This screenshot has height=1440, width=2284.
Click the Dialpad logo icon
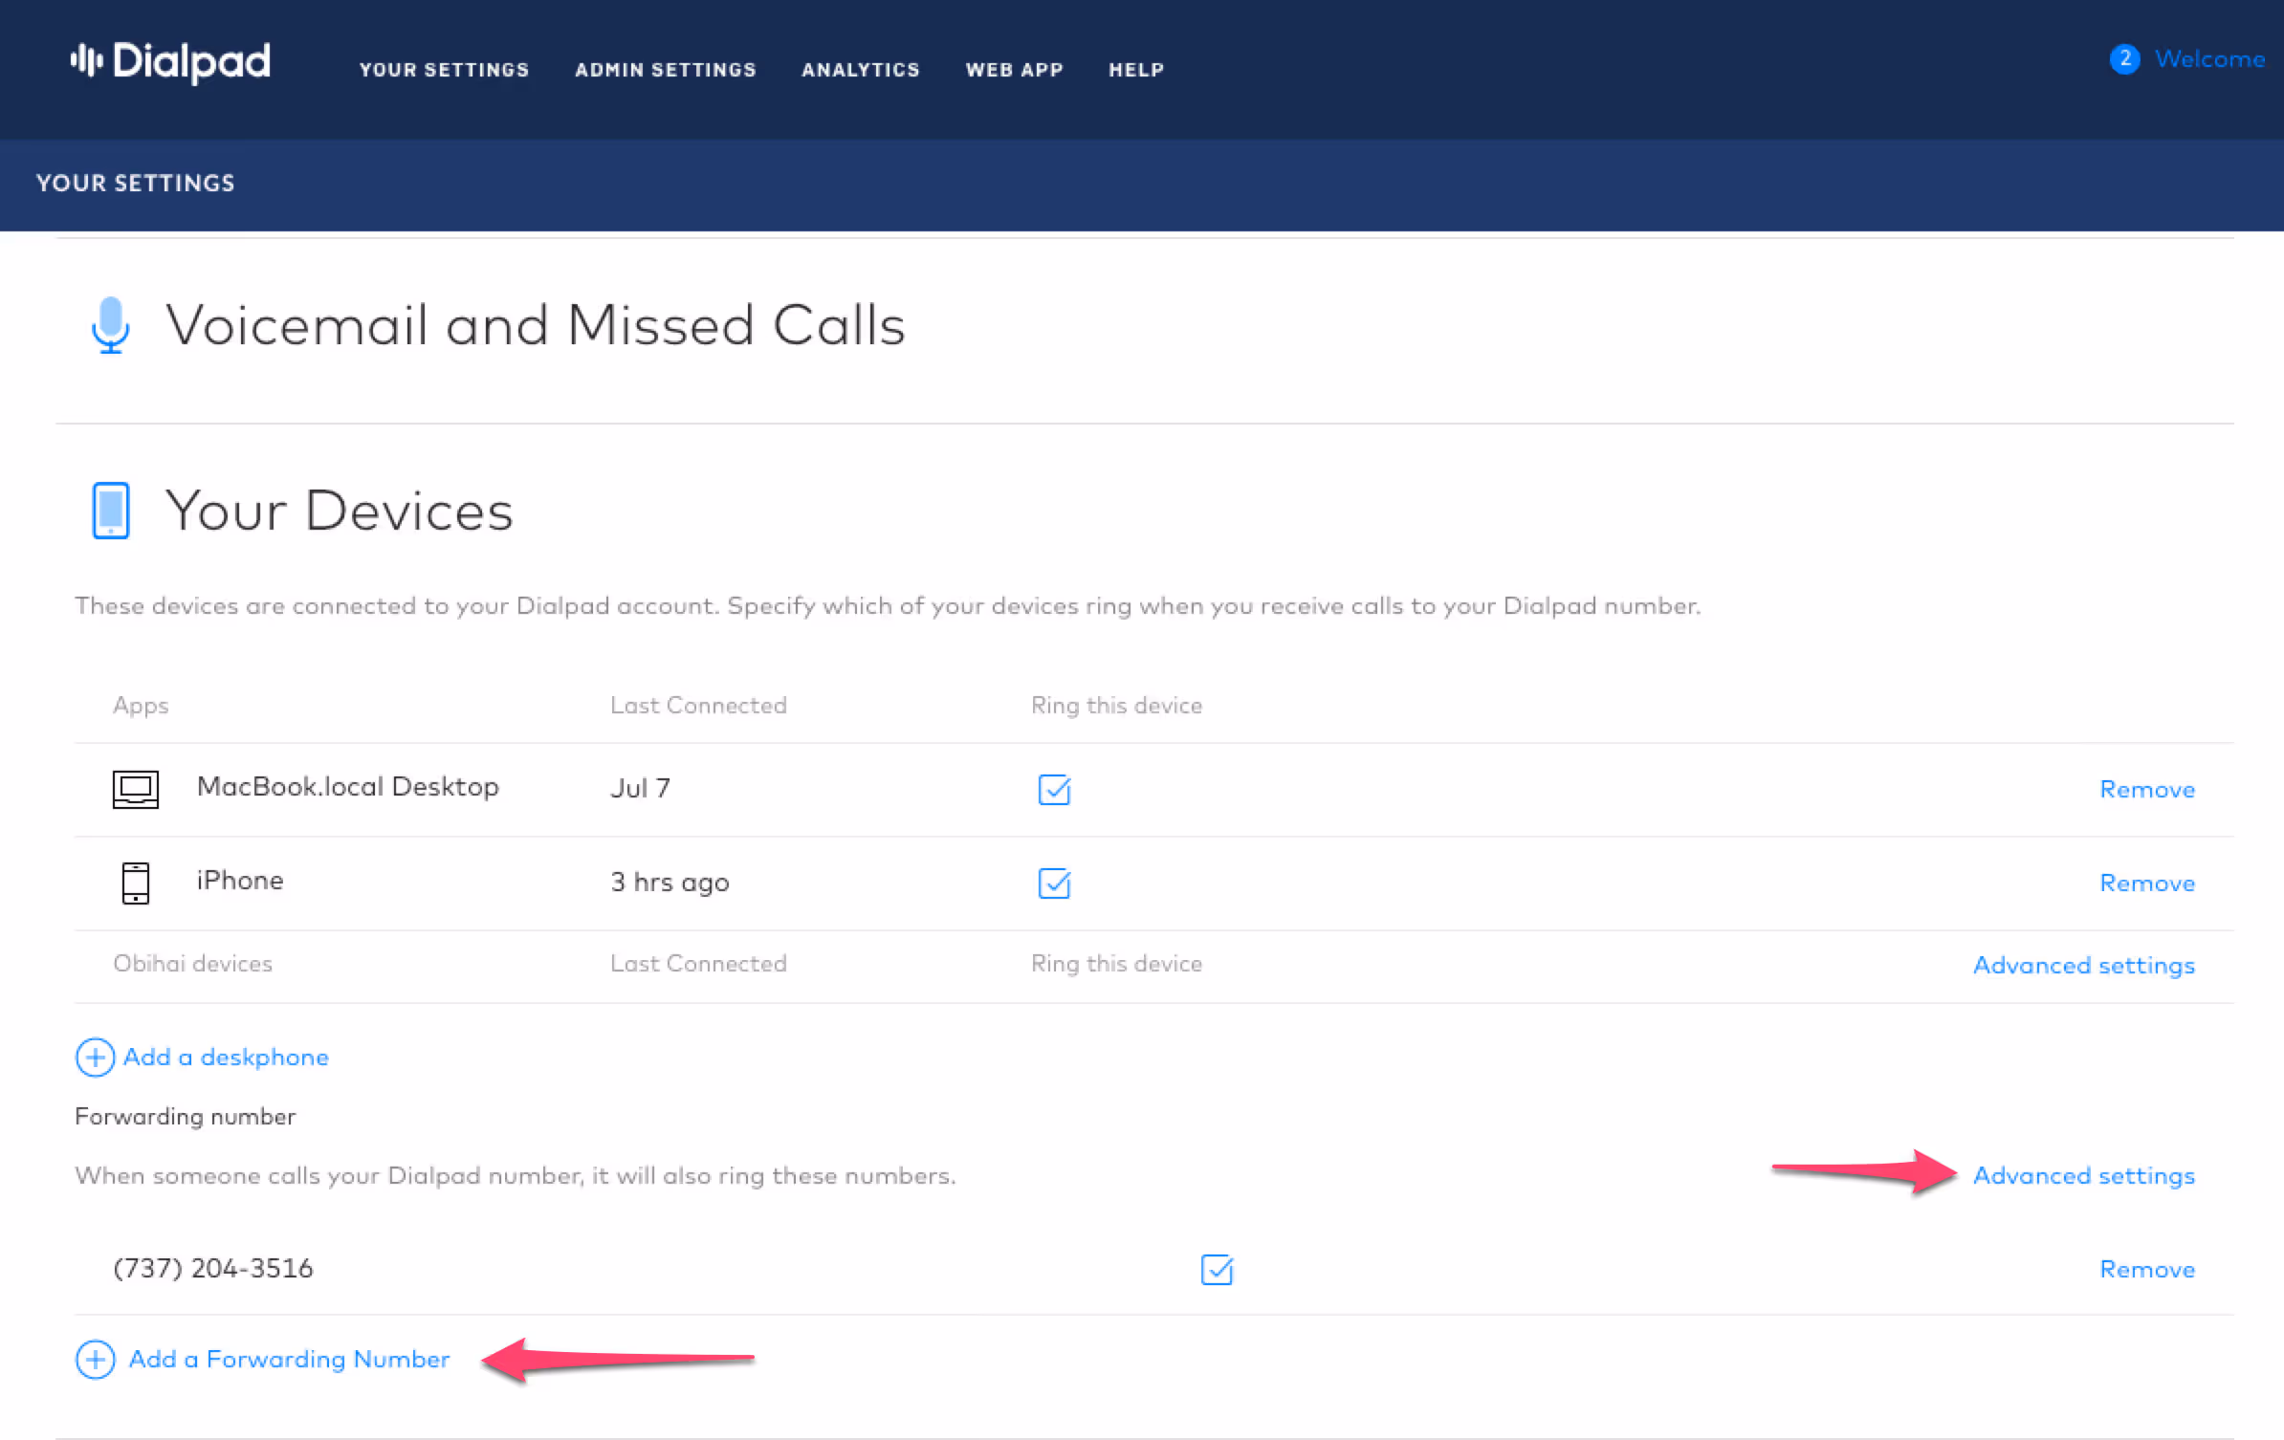point(86,61)
